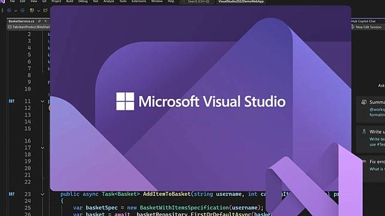This screenshot has width=385, height=216.
Task: Click line number 10 in the editor margin
Action: tap(27, 89)
